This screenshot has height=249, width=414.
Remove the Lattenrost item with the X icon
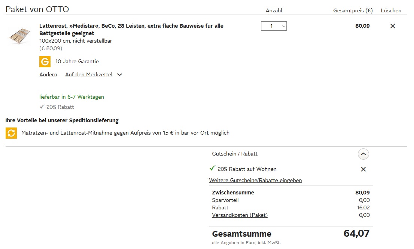392,26
